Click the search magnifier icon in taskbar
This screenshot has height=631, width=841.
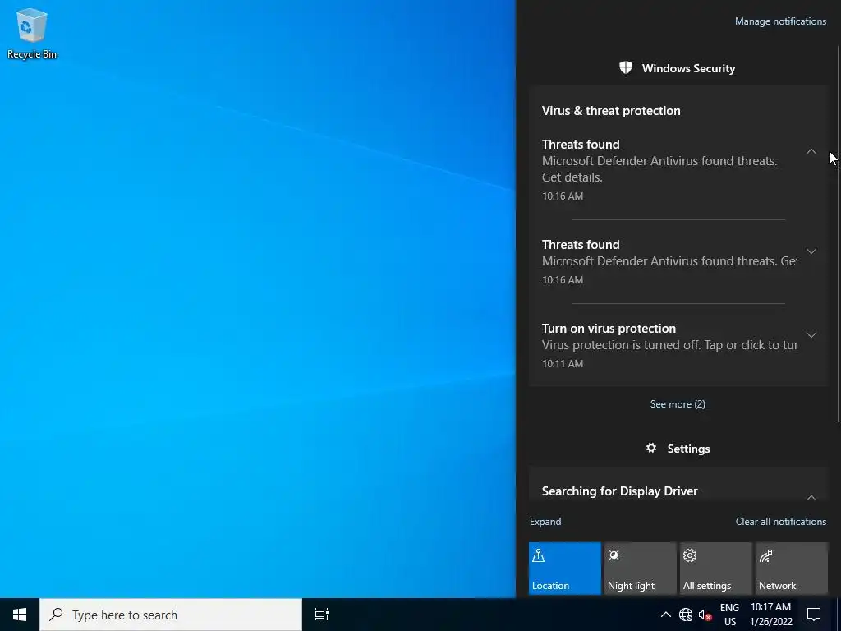[x=56, y=615]
